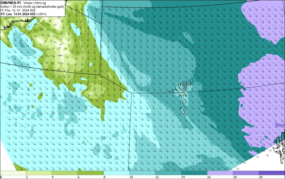Click the DMI/NEA-FI title text
The image size is (285, 179).
click(11, 3)
